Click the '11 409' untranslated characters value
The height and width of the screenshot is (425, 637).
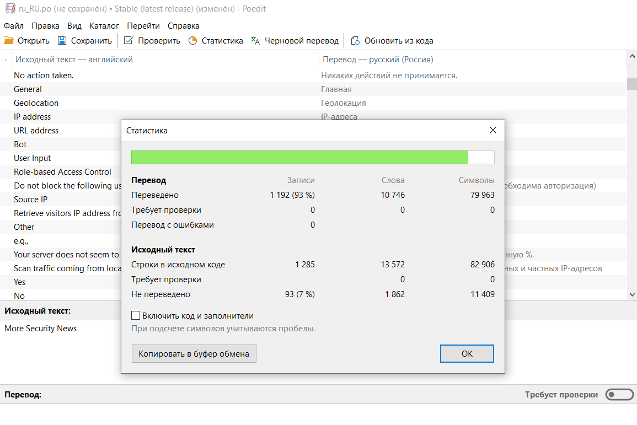[x=482, y=294]
